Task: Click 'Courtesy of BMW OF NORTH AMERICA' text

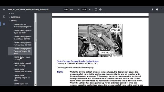Action: pyautogui.click(x=77, y=63)
